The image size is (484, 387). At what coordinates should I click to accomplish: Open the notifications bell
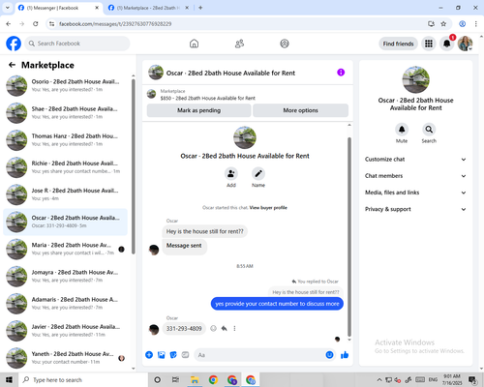click(447, 44)
